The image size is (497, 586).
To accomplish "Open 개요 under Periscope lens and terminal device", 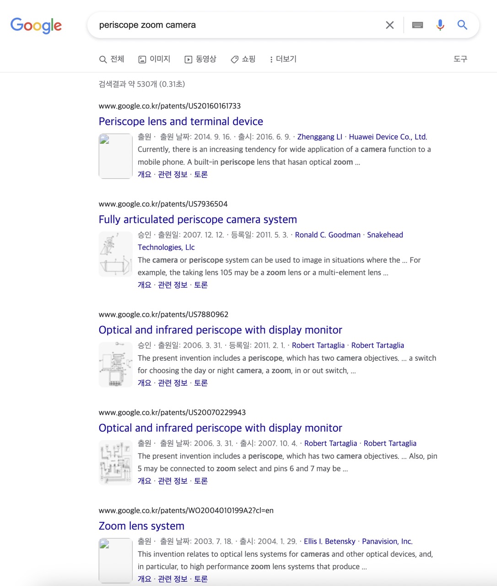I will [145, 174].
